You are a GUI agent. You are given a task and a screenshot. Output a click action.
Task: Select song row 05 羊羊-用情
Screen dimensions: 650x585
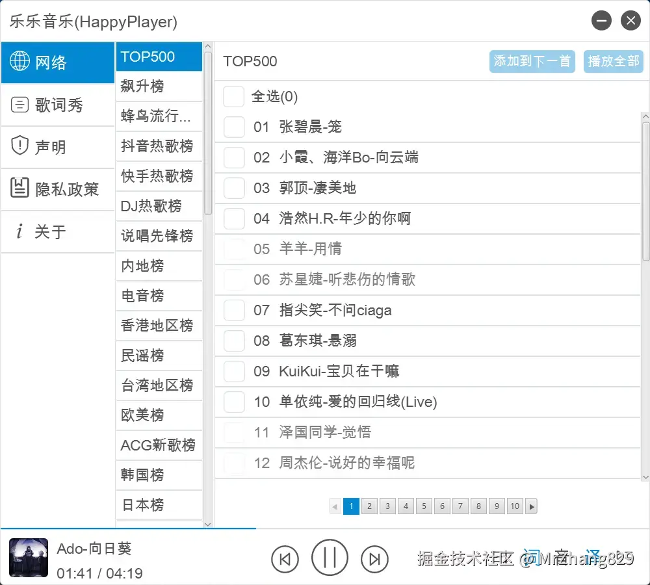[428, 249]
